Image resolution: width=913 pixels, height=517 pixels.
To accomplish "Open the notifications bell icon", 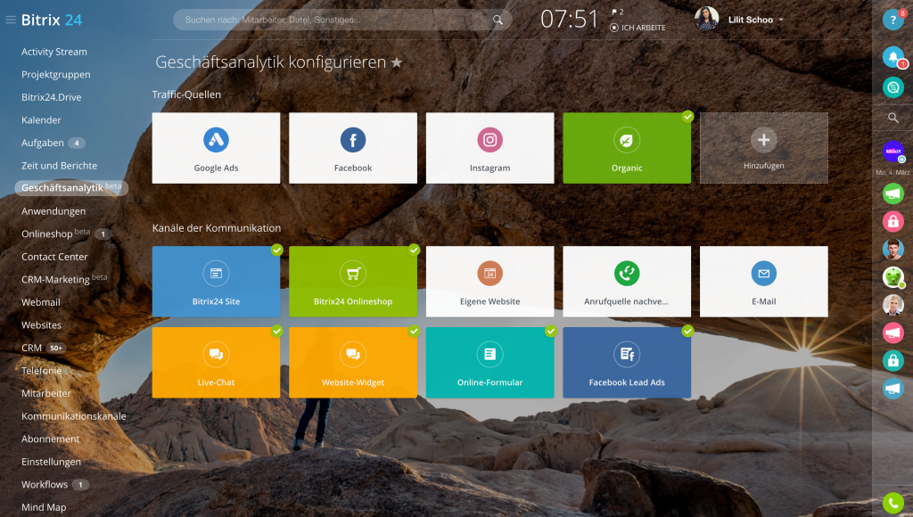I will pos(892,57).
